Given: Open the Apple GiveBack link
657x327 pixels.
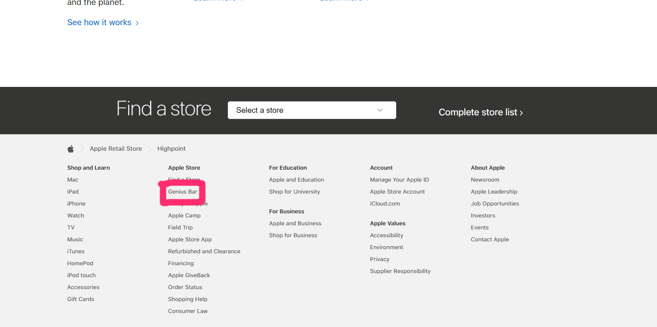Looking at the screenshot, I should tap(189, 275).
